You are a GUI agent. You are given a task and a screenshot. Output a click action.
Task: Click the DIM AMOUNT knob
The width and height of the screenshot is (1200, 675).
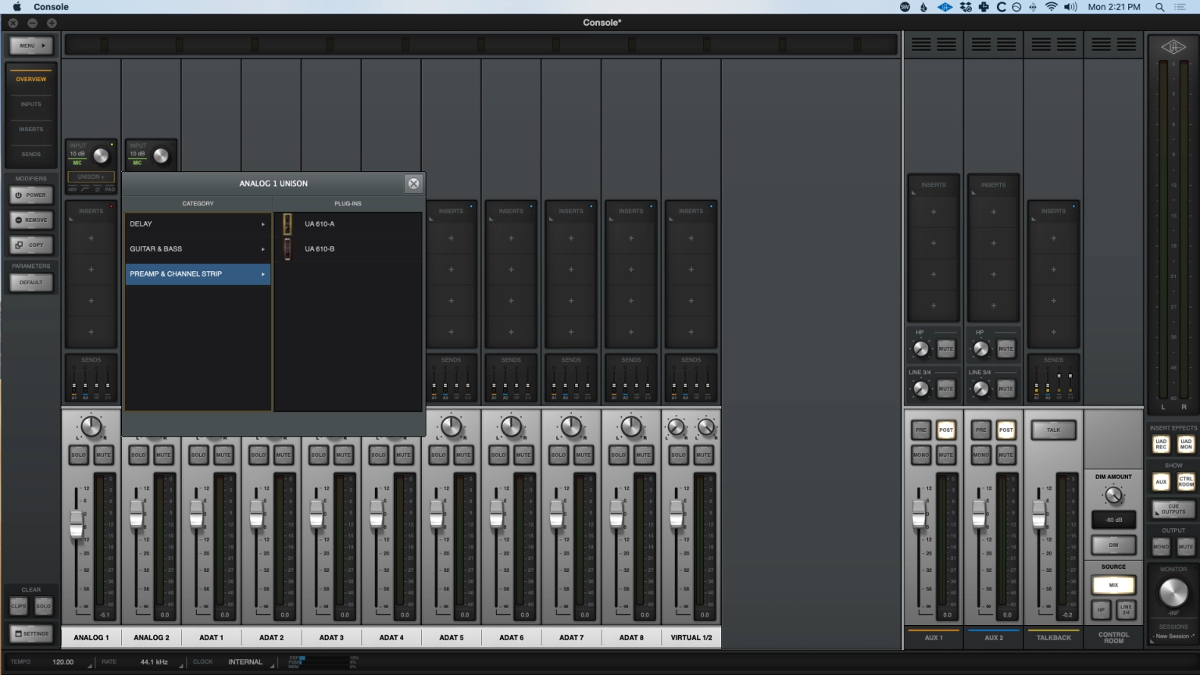(1113, 495)
